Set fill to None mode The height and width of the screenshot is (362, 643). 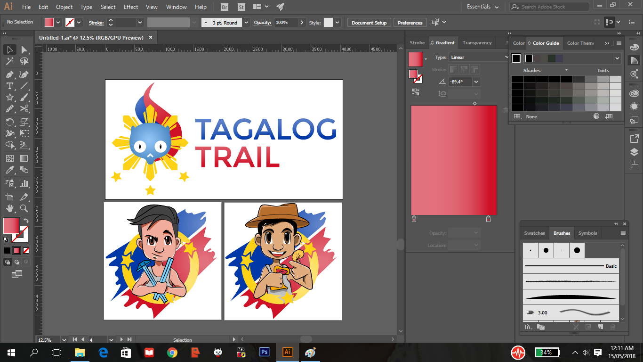click(x=26, y=251)
